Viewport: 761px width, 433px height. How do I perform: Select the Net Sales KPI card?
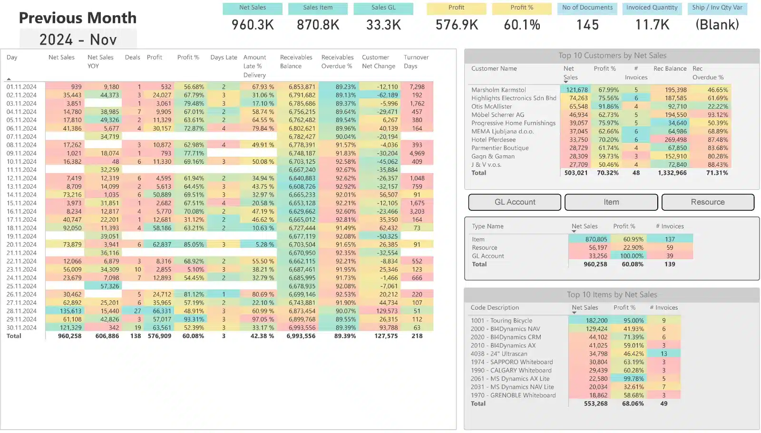coord(253,19)
